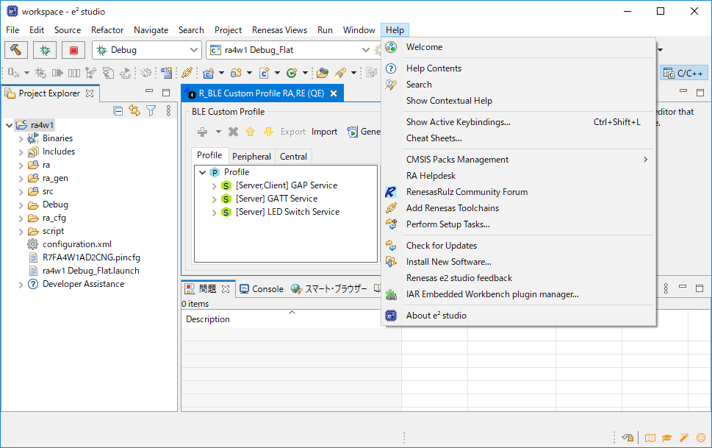Expand the src folder
712x448 pixels.
coord(21,191)
